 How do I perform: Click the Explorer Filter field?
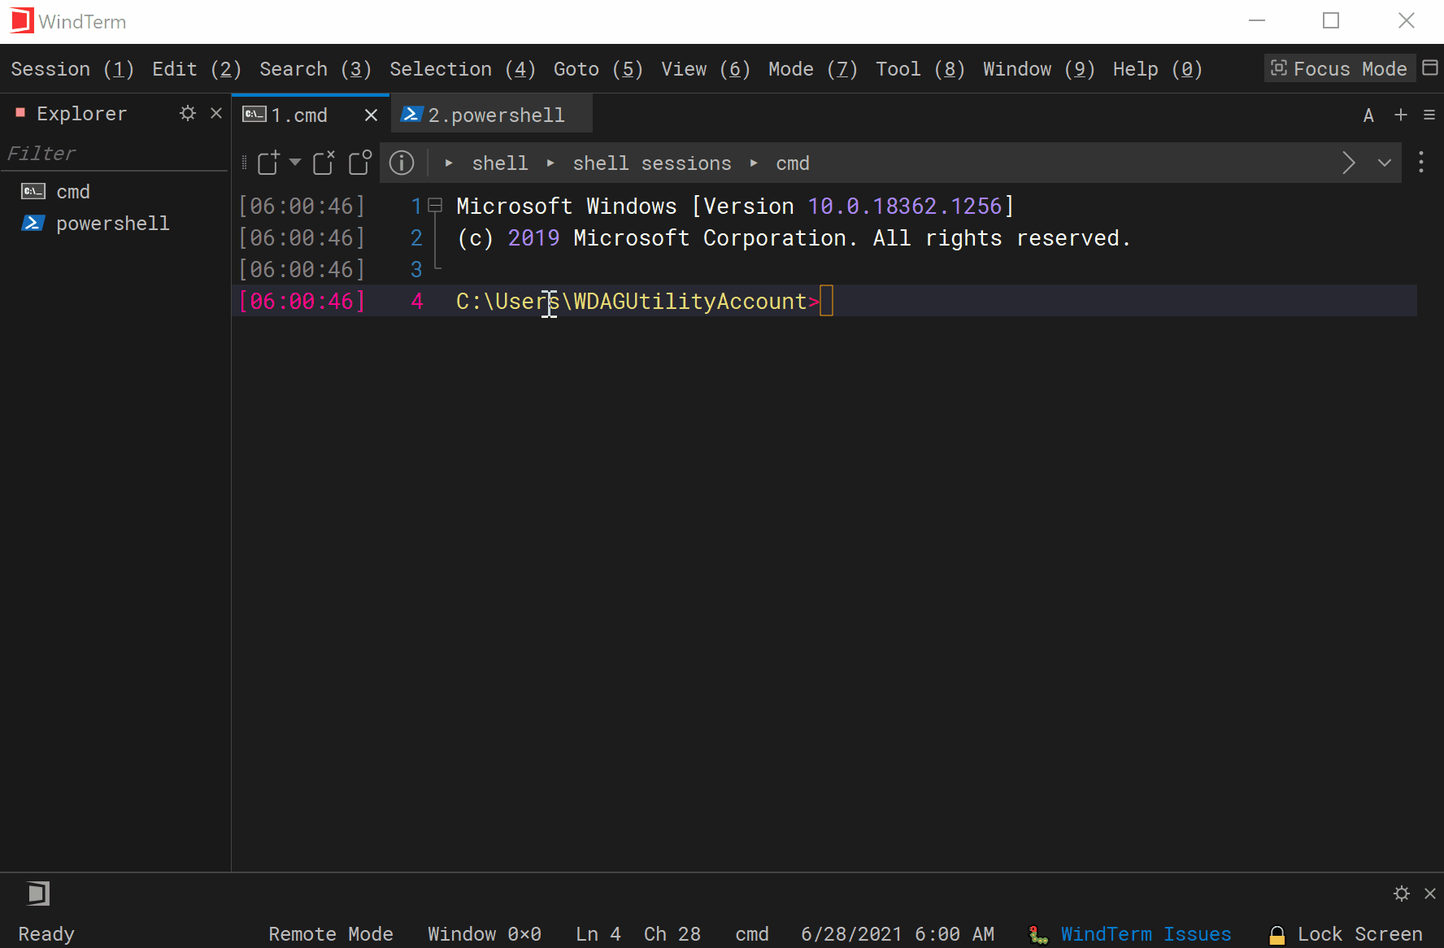pos(114,154)
